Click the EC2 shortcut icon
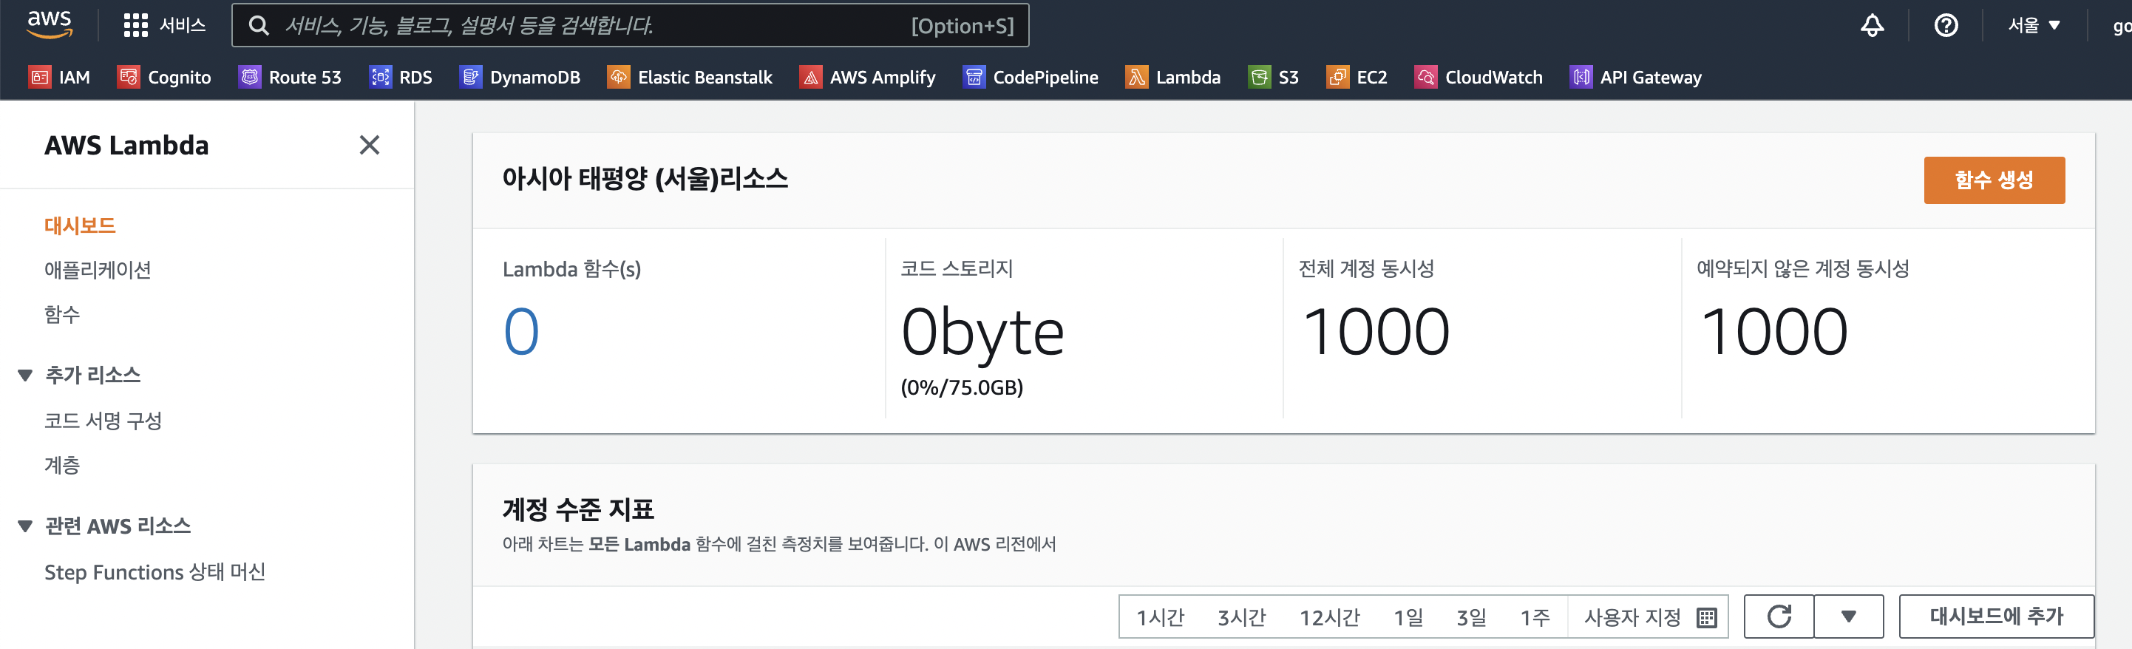The width and height of the screenshot is (2132, 649). pos(1337,77)
